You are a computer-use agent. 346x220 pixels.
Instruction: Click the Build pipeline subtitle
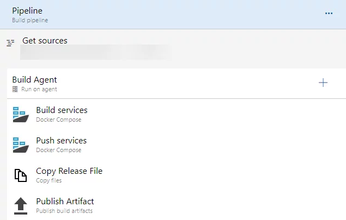tap(30, 20)
